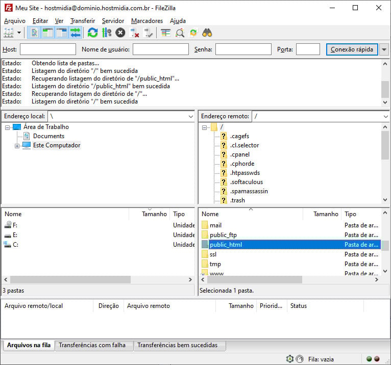Click the green activity indicator light
391x365 pixels.
[369, 359]
